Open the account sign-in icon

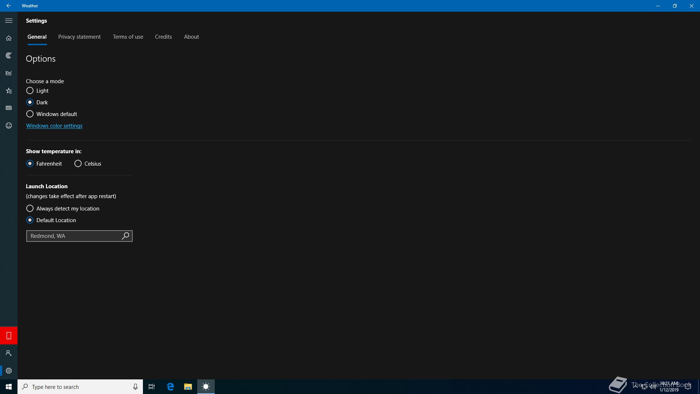click(x=9, y=353)
